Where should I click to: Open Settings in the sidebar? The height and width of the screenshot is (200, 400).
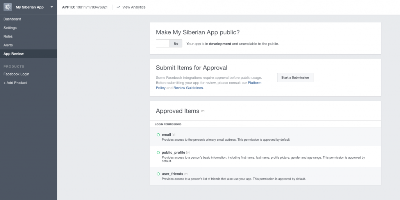pos(10,28)
